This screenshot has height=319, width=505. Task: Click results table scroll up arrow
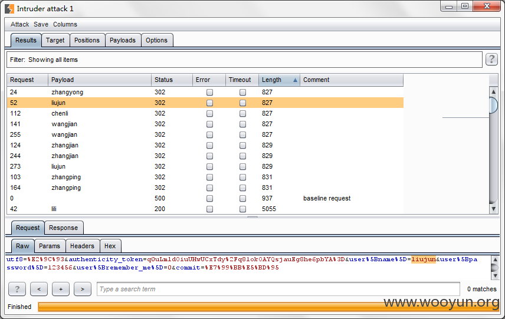[x=493, y=92]
